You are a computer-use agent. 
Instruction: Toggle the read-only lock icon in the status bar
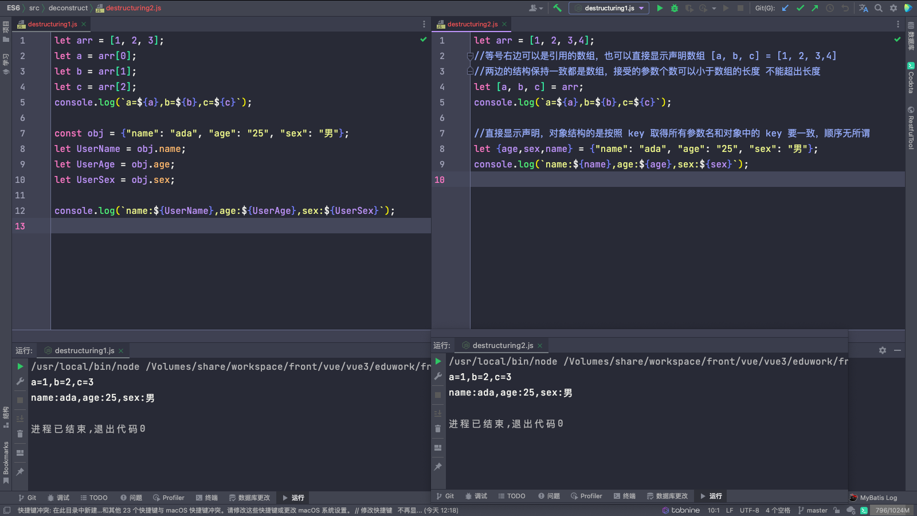(837, 510)
